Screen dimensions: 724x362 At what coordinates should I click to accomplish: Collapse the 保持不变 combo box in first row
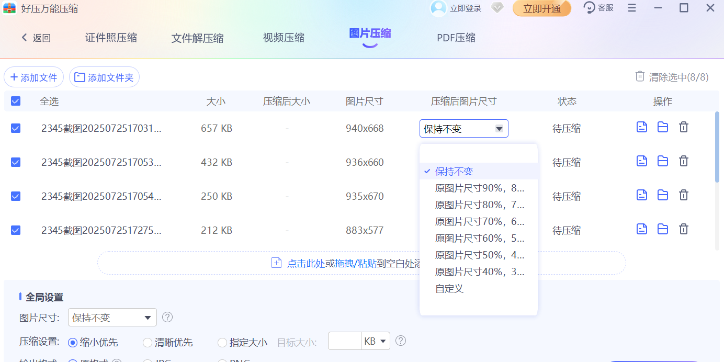tap(463, 129)
